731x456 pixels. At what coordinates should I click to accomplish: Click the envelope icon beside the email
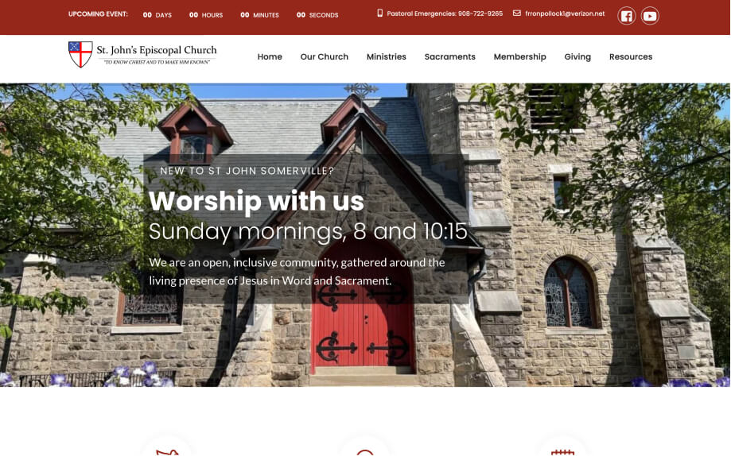tap(517, 13)
